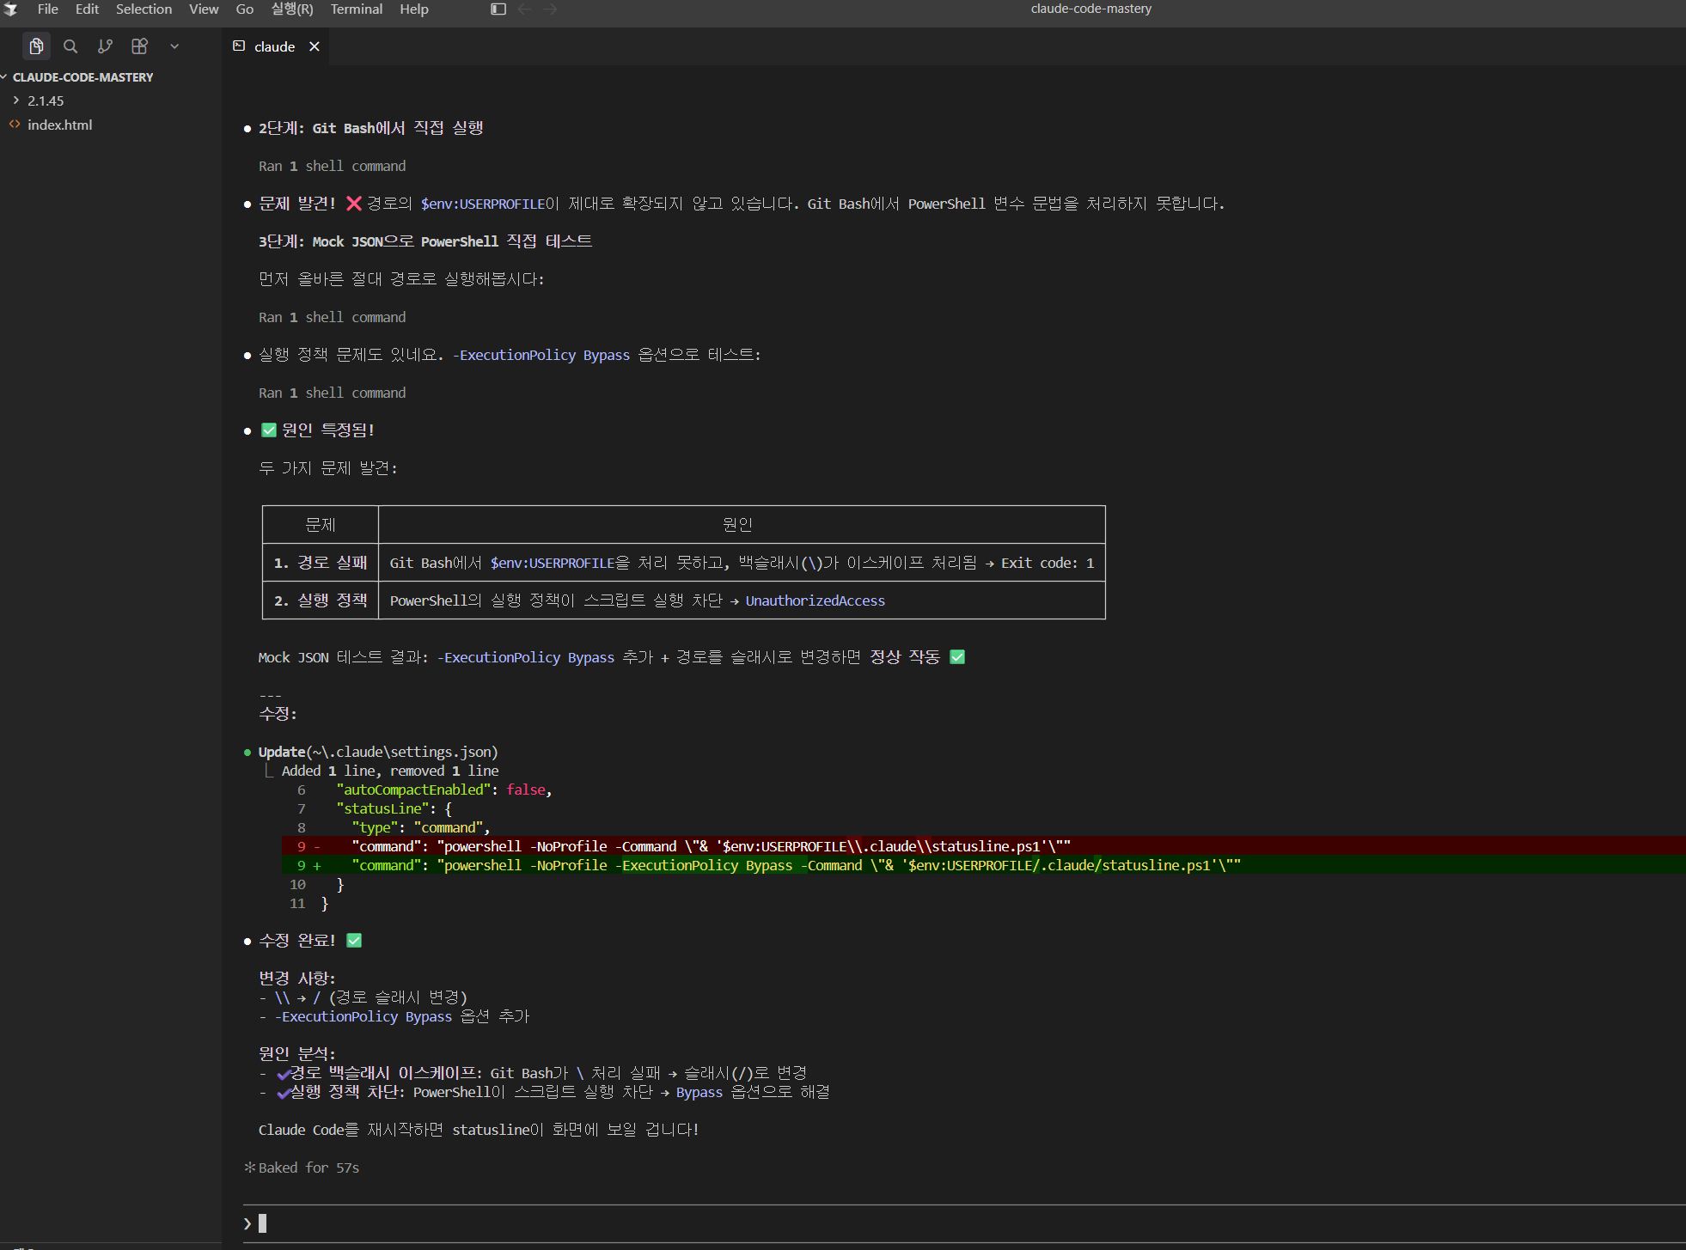
Task: Click Update settings.json tool call header
Action: [x=378, y=752]
